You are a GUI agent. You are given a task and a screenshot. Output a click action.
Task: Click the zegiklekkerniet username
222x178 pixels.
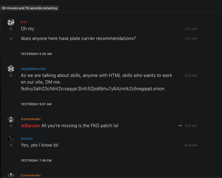33,69
